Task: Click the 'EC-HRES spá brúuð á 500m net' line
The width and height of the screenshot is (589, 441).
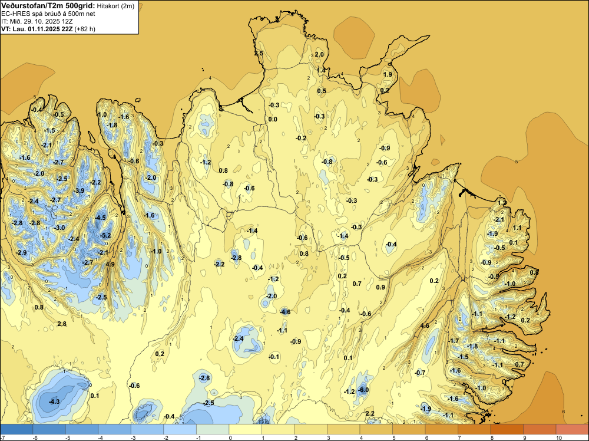Action: pos(48,14)
